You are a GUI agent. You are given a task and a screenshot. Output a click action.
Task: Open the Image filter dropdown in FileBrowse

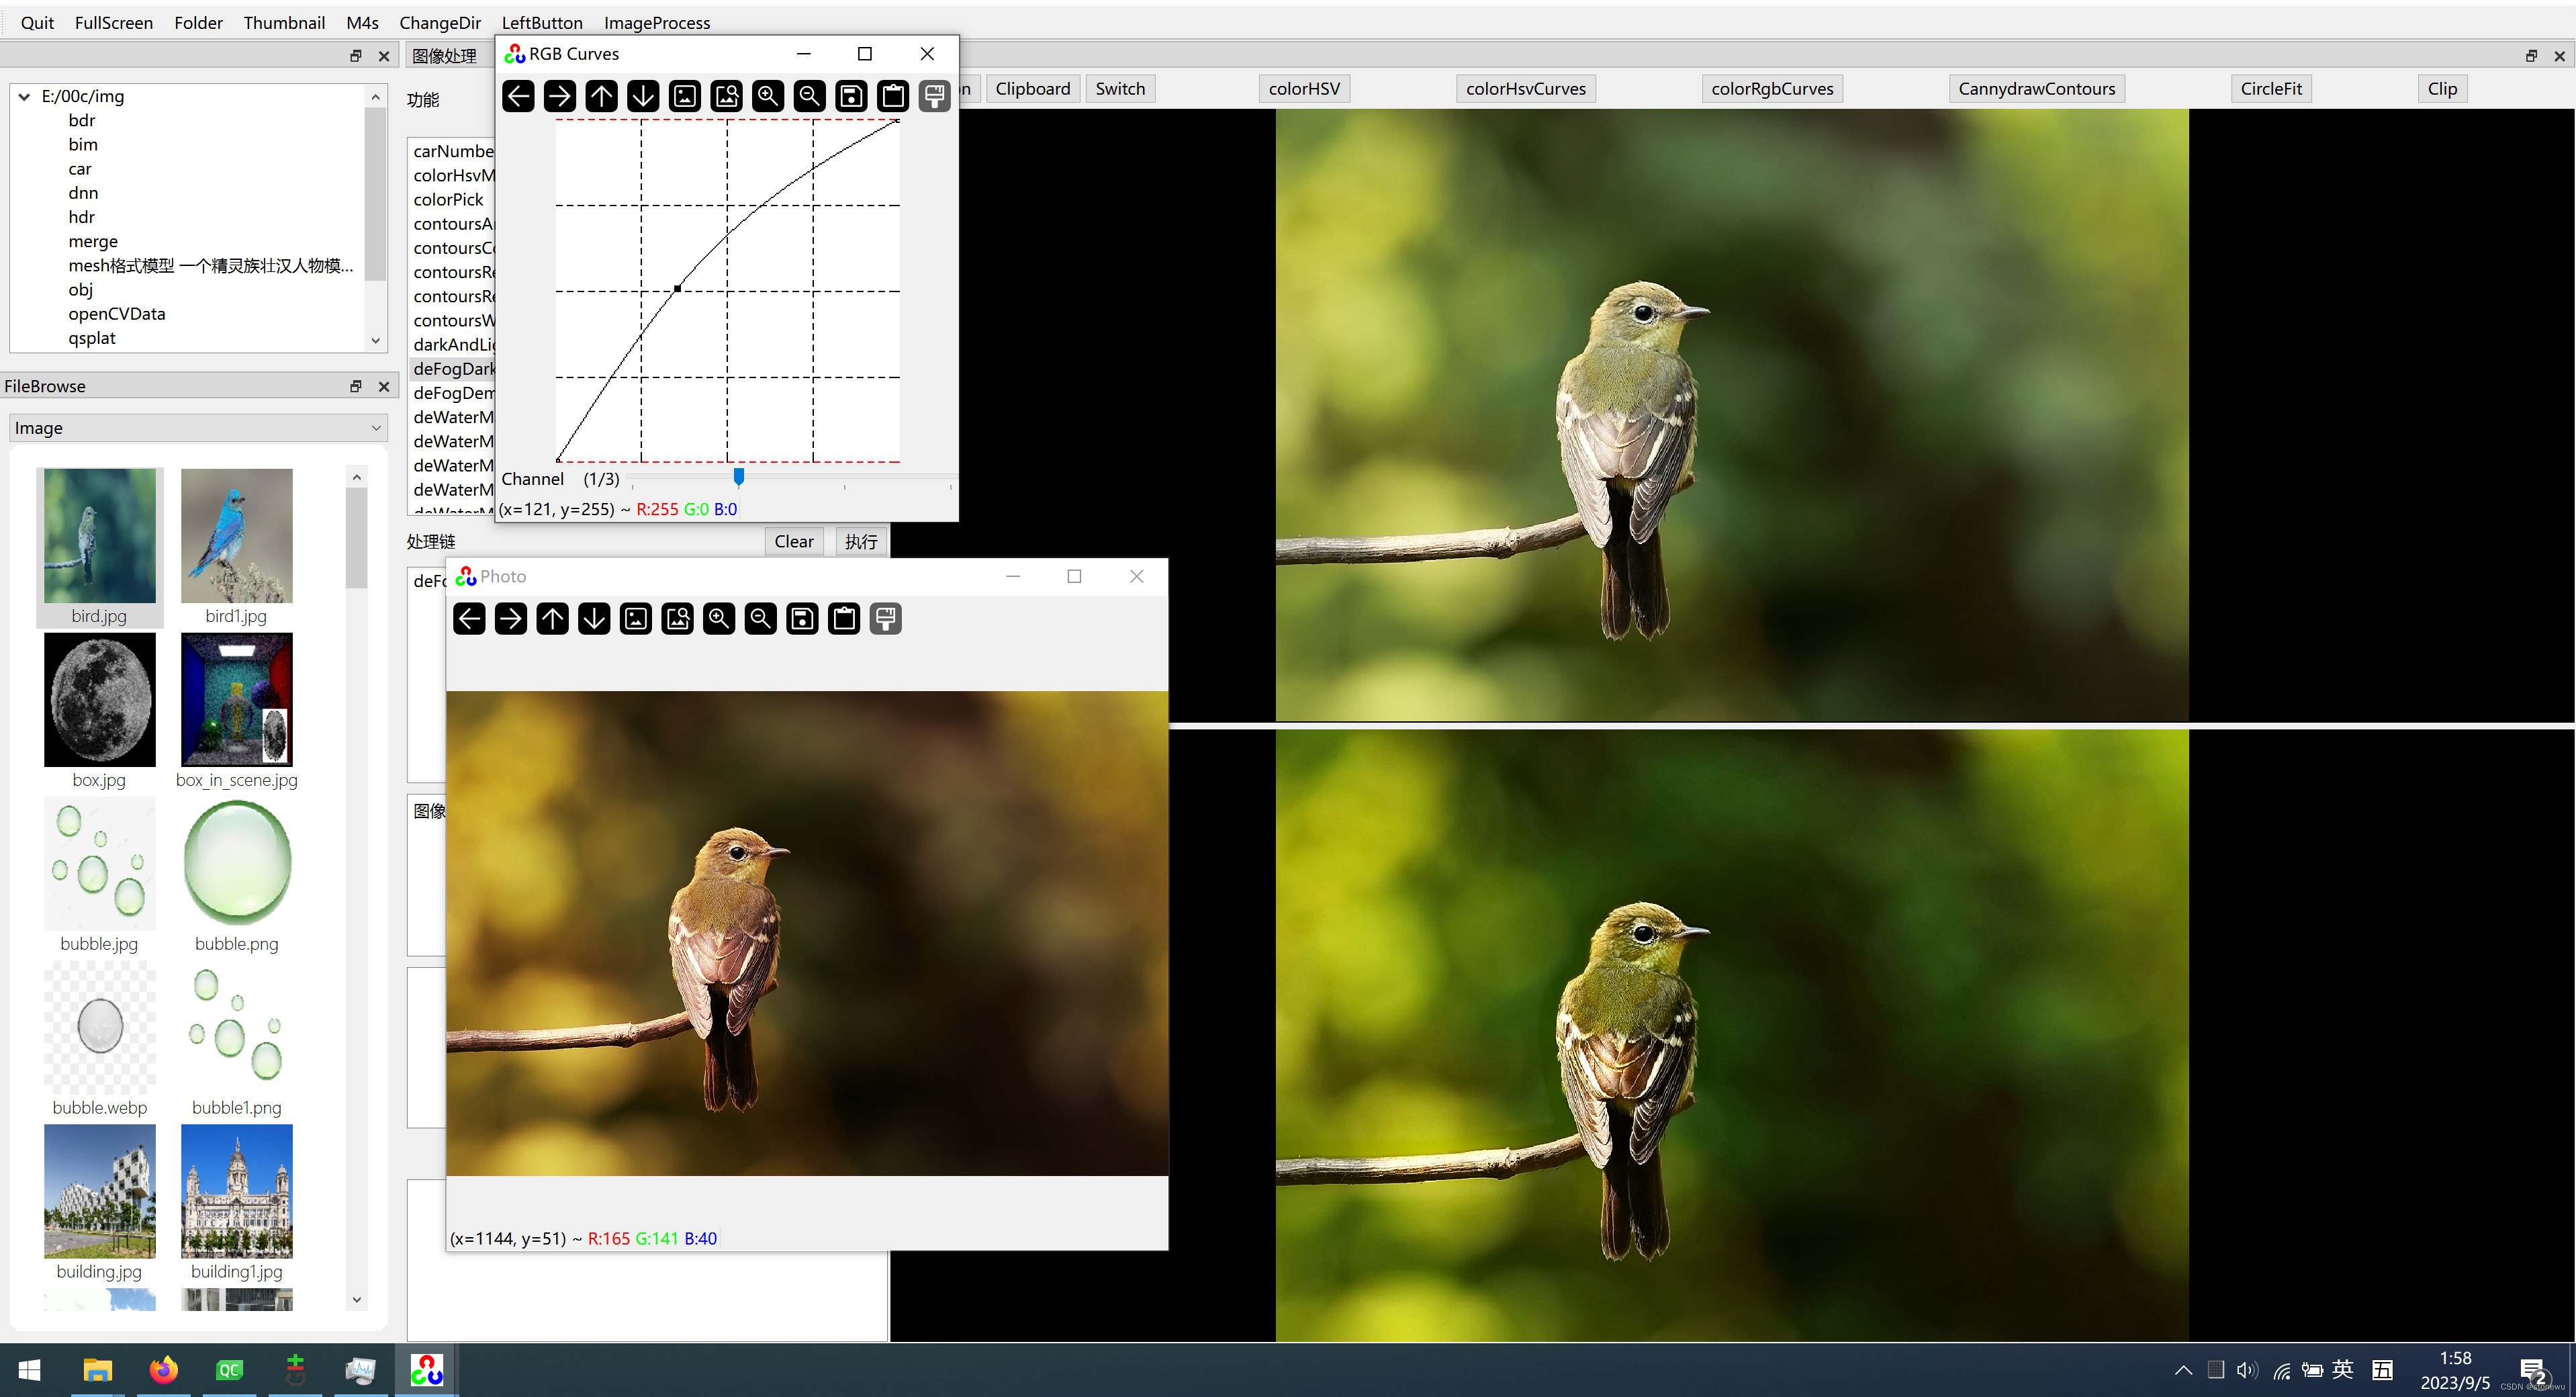point(198,428)
